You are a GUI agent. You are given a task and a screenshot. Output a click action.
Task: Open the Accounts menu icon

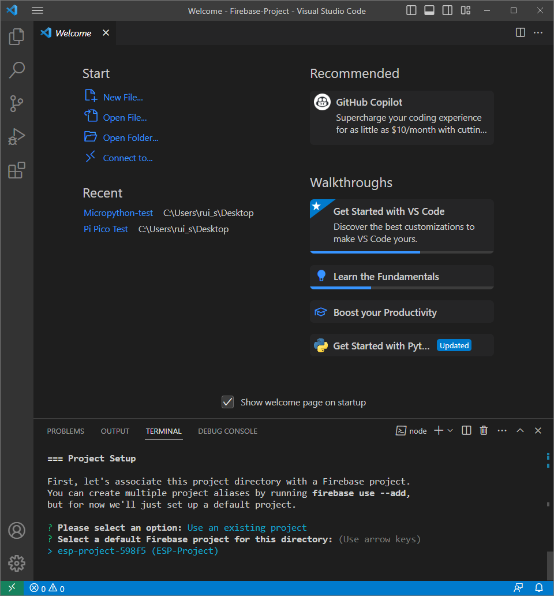coord(16,530)
